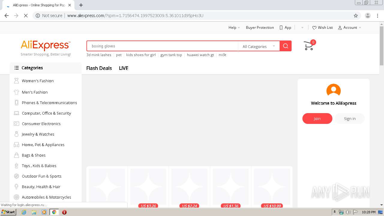
Task: Click the browser address bar URL
Action: click(x=135, y=16)
